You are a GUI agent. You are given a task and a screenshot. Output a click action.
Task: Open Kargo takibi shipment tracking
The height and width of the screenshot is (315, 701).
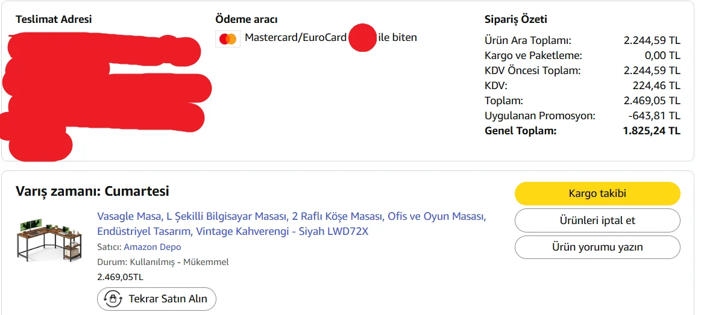[597, 193]
